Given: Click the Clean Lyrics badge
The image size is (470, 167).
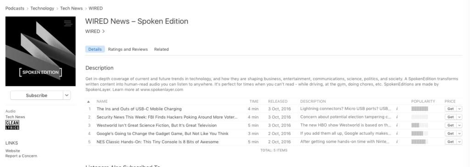Looking at the screenshot, I should point(12,125).
